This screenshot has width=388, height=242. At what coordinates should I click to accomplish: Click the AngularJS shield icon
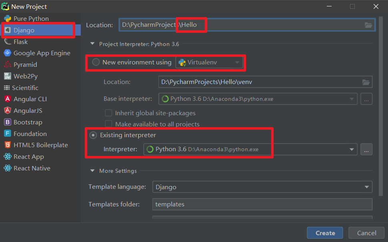[x=8, y=110]
